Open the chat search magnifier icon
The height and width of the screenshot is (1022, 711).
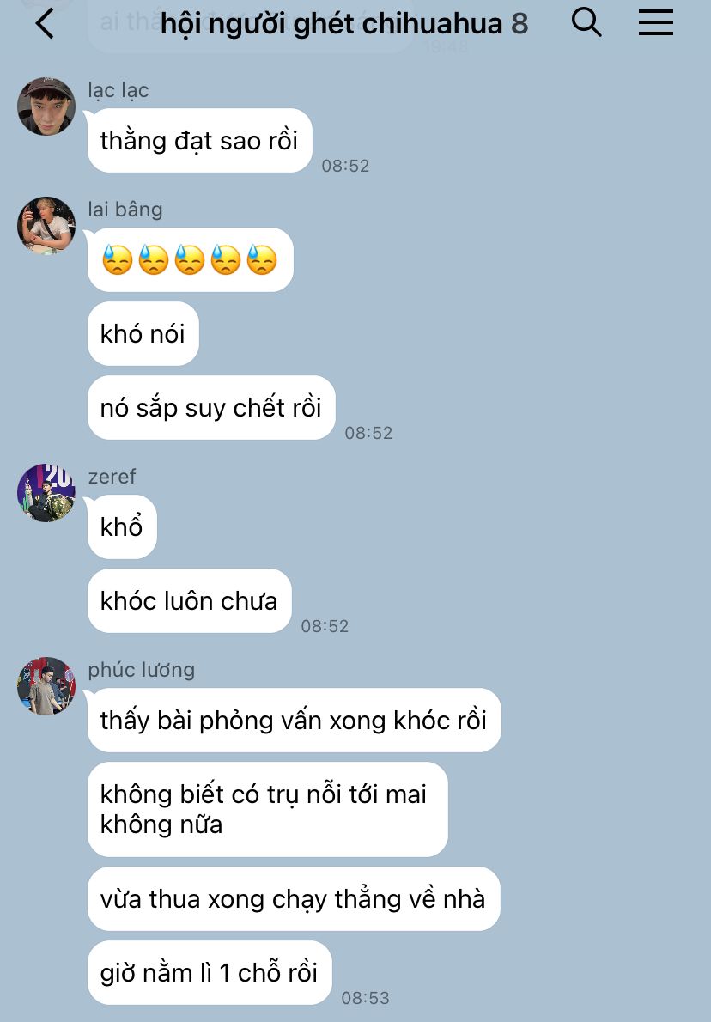click(x=586, y=22)
